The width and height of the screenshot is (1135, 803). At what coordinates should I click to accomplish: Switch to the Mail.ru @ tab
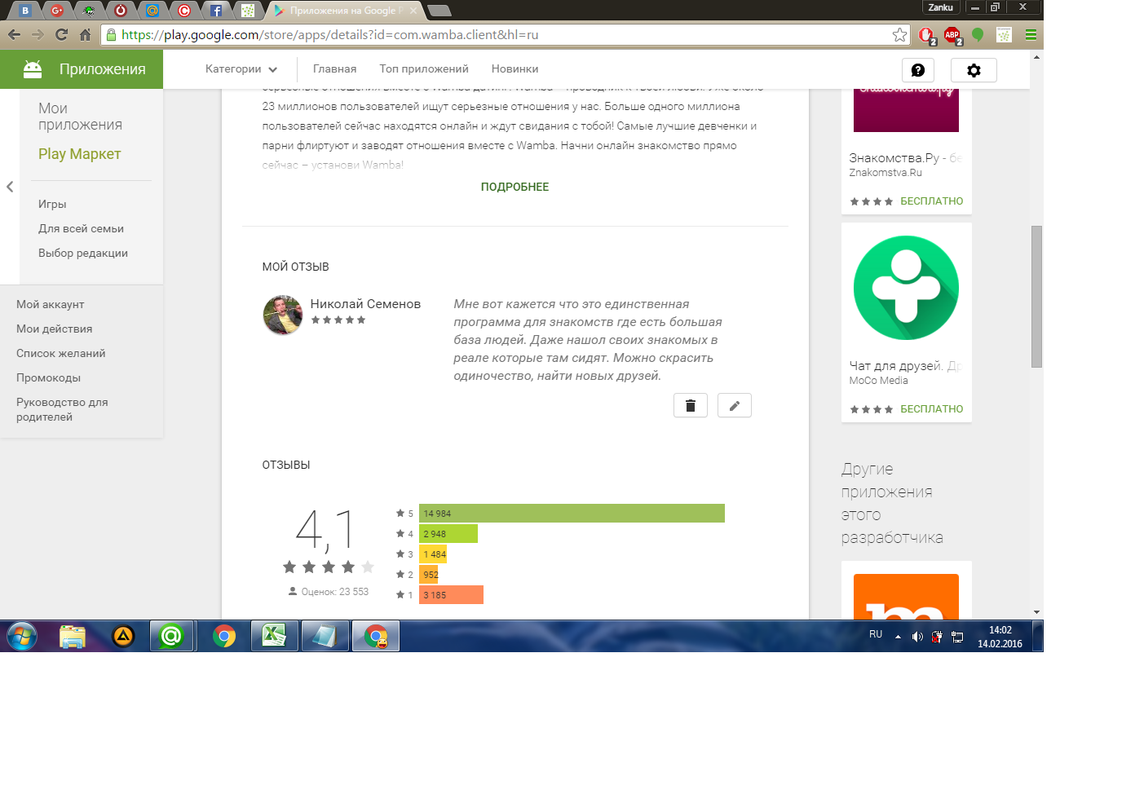(x=152, y=11)
